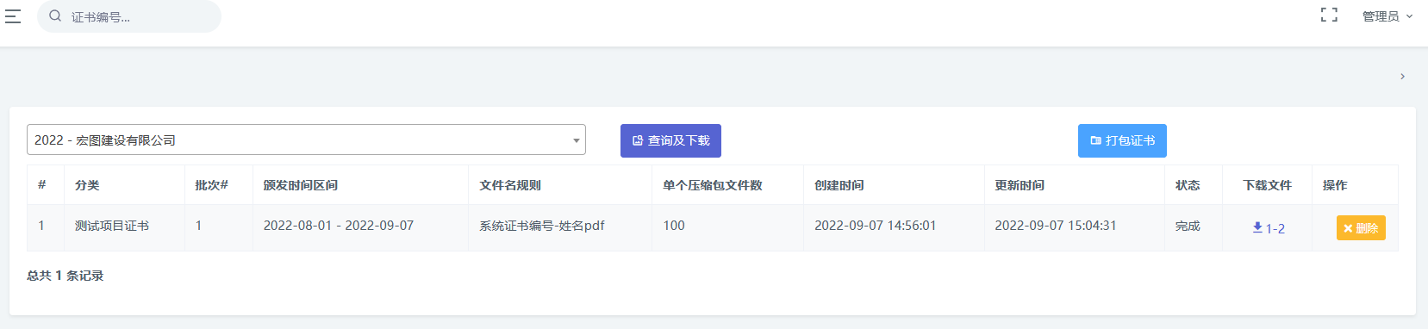Click the 查询及下载 button
The image size is (1428, 329).
[x=670, y=140]
